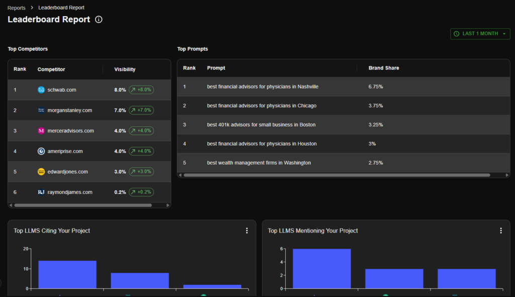Click the Chicago physicians advisors prompt
Image resolution: width=515 pixels, height=297 pixels.
262,106
